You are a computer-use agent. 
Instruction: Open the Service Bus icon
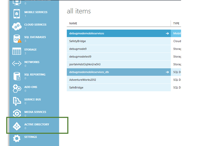(17, 101)
